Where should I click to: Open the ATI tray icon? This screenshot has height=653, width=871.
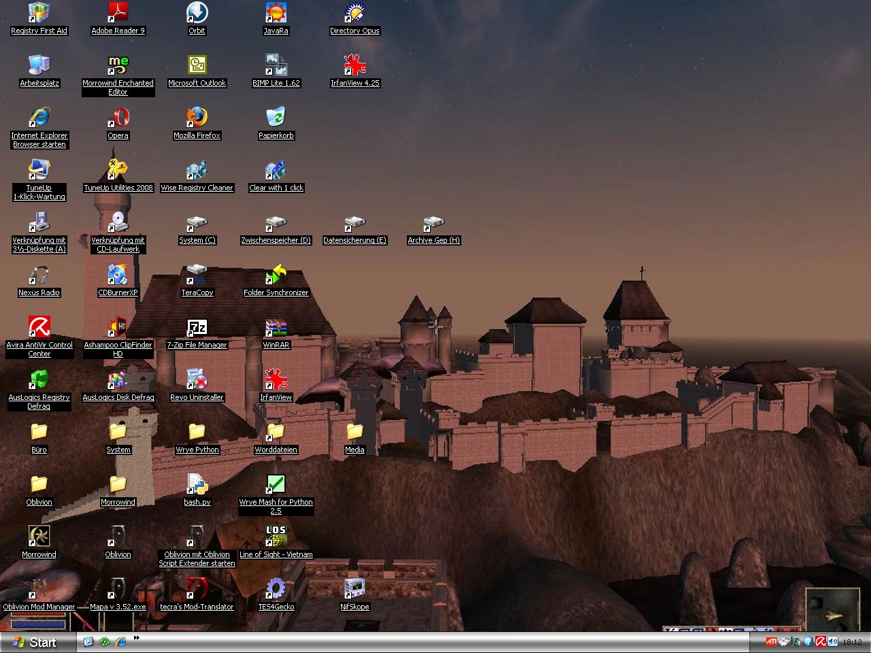pos(771,641)
